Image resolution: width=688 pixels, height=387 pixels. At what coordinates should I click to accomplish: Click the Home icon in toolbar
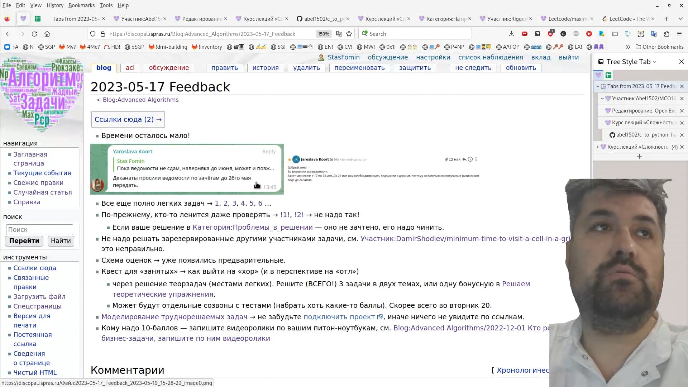47,34
